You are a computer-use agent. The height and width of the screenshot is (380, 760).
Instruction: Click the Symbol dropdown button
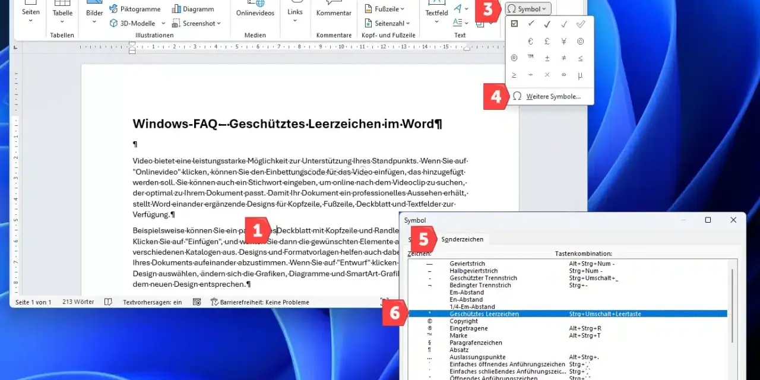tap(528, 9)
